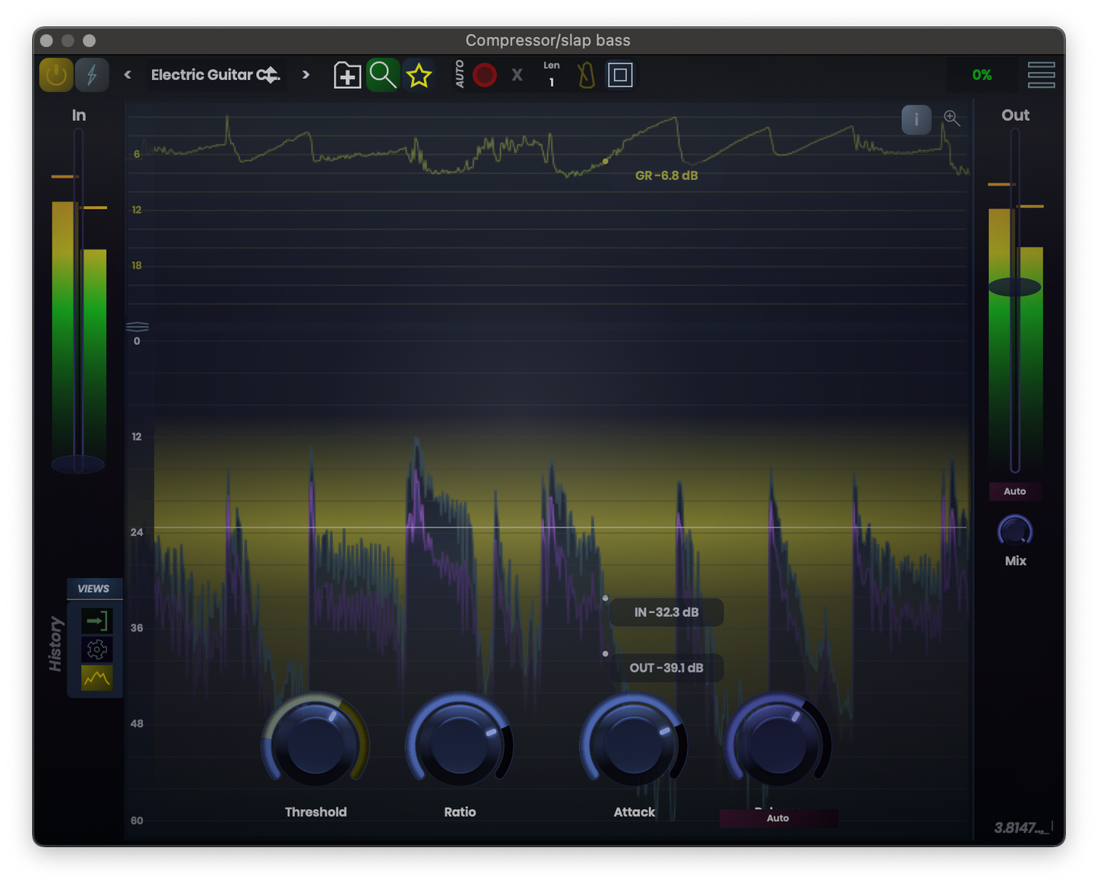Open the gear settings icon in Views panel
1098x885 pixels.
click(97, 650)
